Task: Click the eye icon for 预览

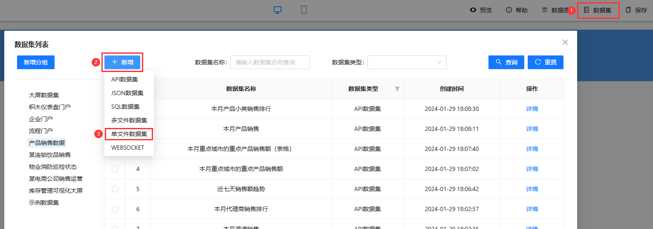Action: [473, 10]
